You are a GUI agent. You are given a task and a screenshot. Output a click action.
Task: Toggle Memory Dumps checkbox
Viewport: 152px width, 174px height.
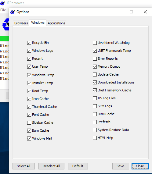95,66
